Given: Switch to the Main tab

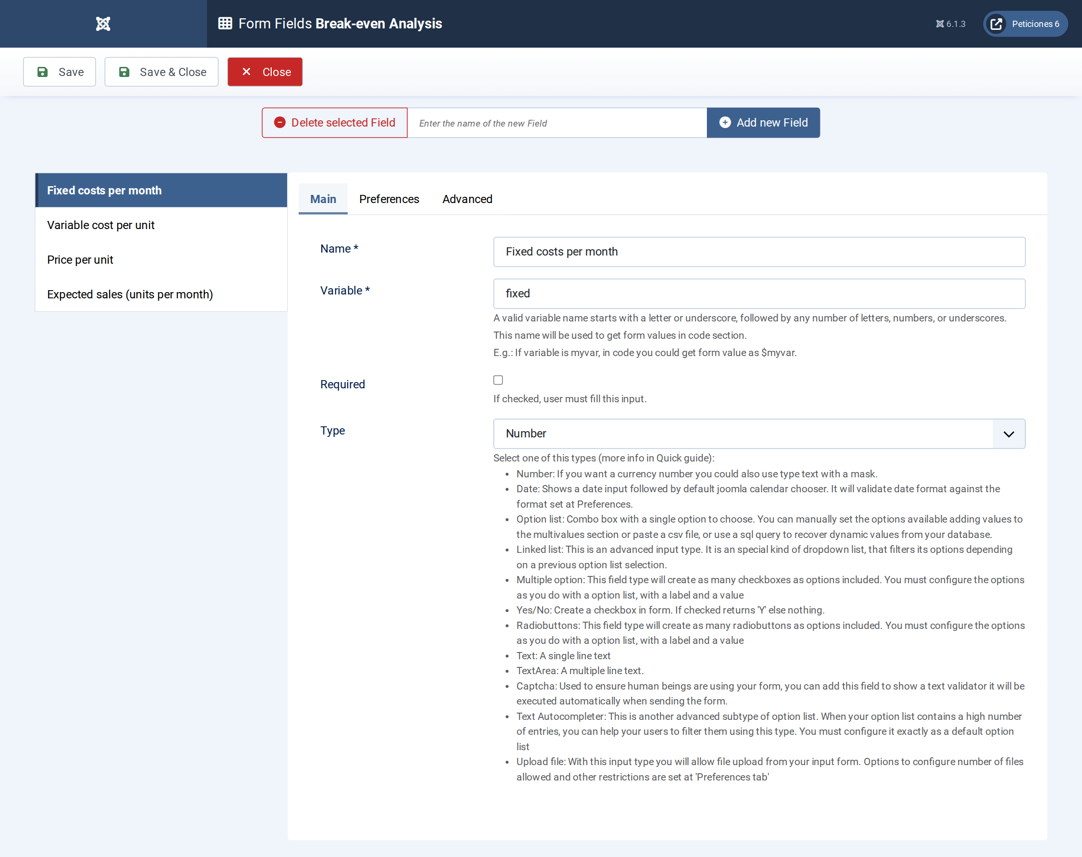Looking at the screenshot, I should pyautogui.click(x=323, y=199).
